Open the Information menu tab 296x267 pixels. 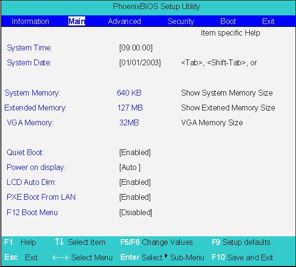[30, 21]
